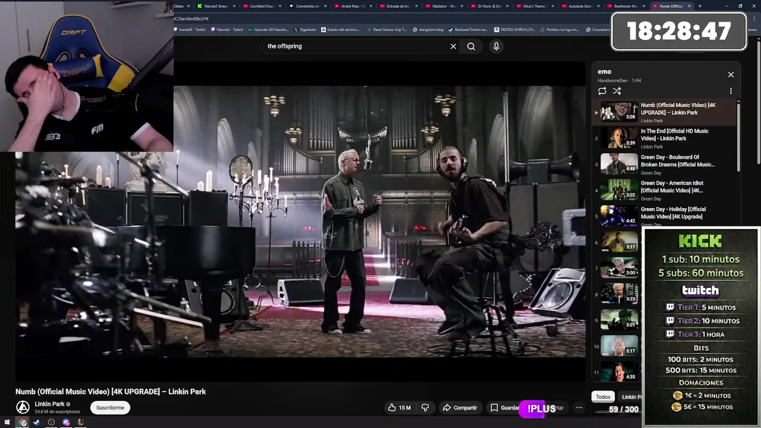Viewport: 761px width, 428px height.
Task: Open Steam from the taskbar
Action: (x=36, y=423)
